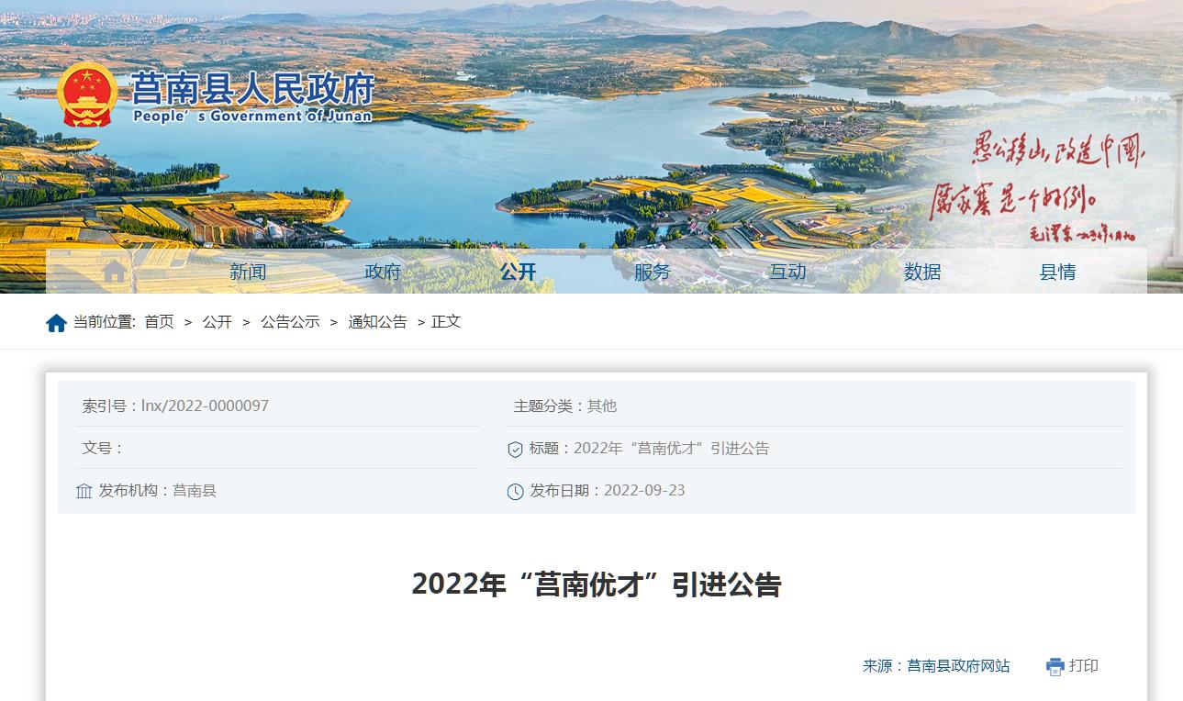The height and width of the screenshot is (701, 1183).
Task: Click the clock icon beside 发布日期
Action: [x=516, y=492]
